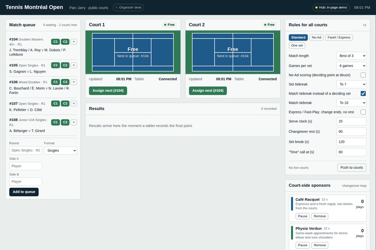Focus the Changeover rest seconds field
Image resolution: width=376 pixels, height=250 pixels.
(x=351, y=132)
